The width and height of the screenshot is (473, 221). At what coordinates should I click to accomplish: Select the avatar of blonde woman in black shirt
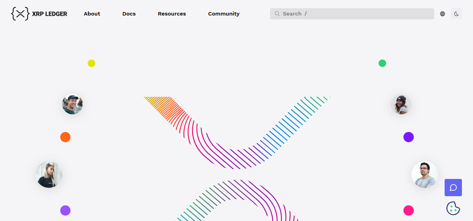[49, 174]
